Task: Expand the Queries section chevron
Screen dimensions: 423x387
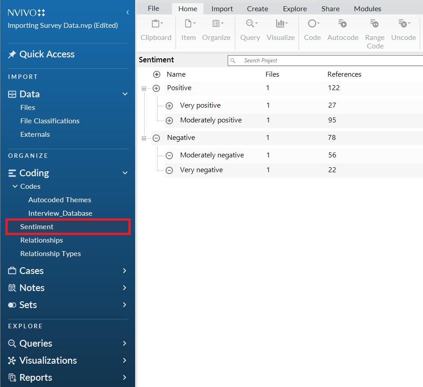Action: pyautogui.click(x=124, y=344)
